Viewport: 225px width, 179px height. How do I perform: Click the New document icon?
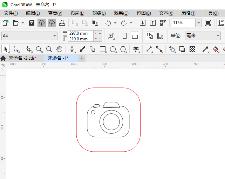tap(6, 23)
